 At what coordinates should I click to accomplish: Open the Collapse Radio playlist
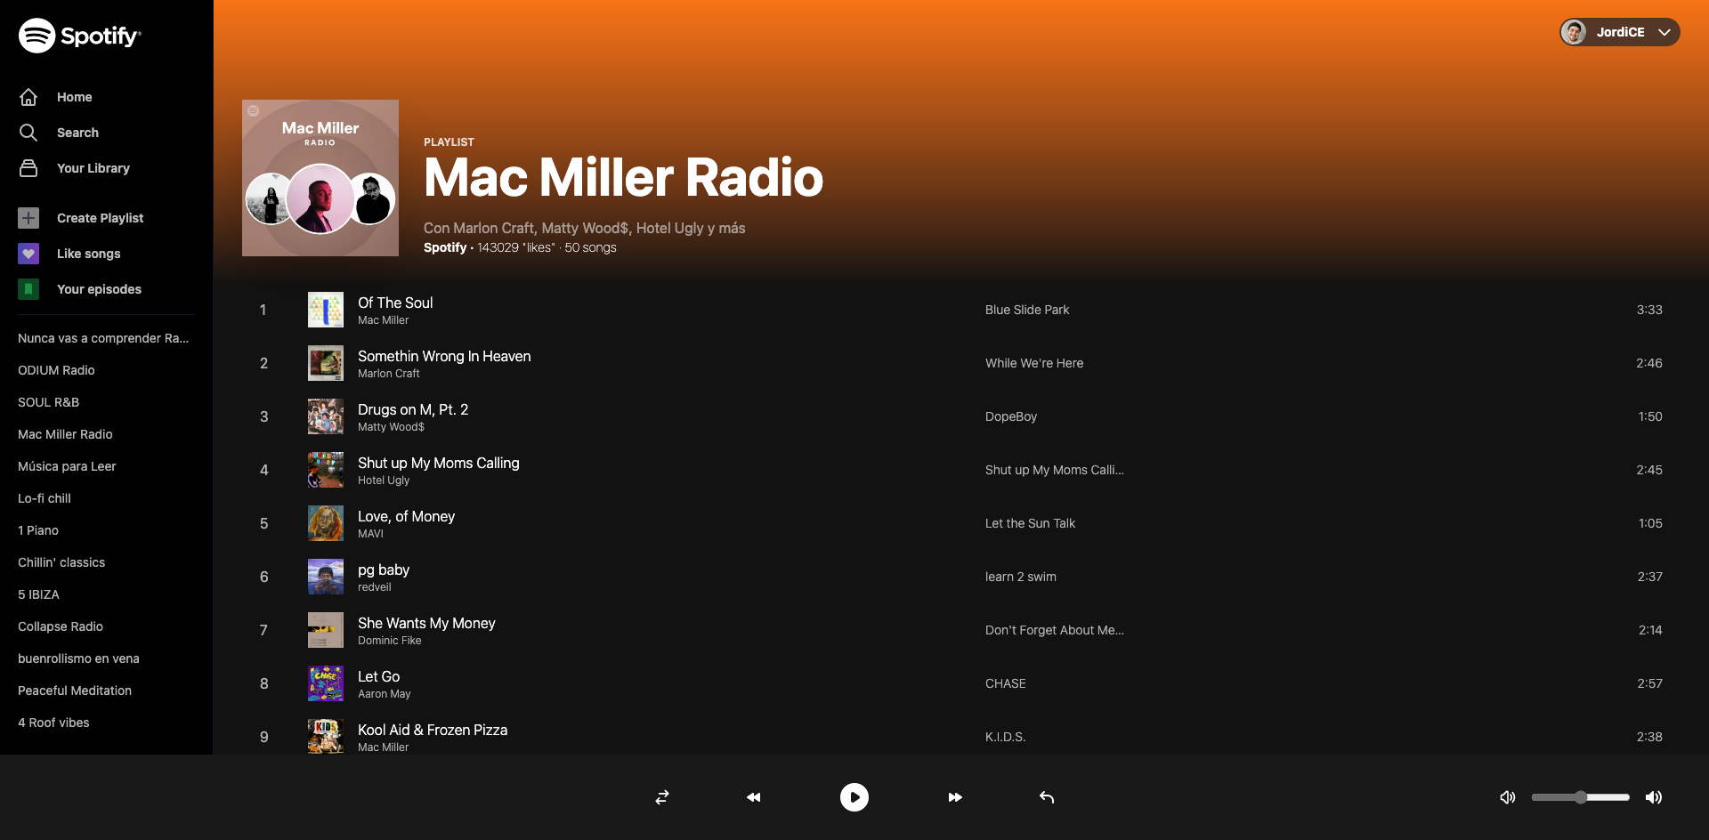(61, 626)
